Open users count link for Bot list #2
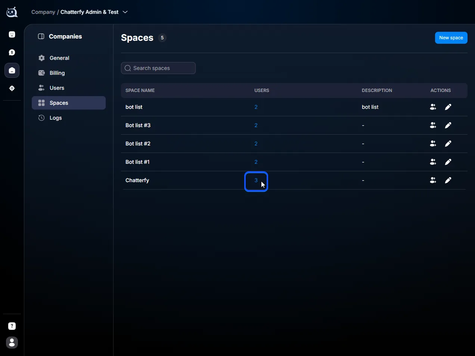Screen dimensions: 475x356 click(x=256, y=144)
